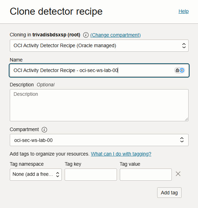198x208 pixels.
Task: Focus the Name input field
Action: (99, 70)
